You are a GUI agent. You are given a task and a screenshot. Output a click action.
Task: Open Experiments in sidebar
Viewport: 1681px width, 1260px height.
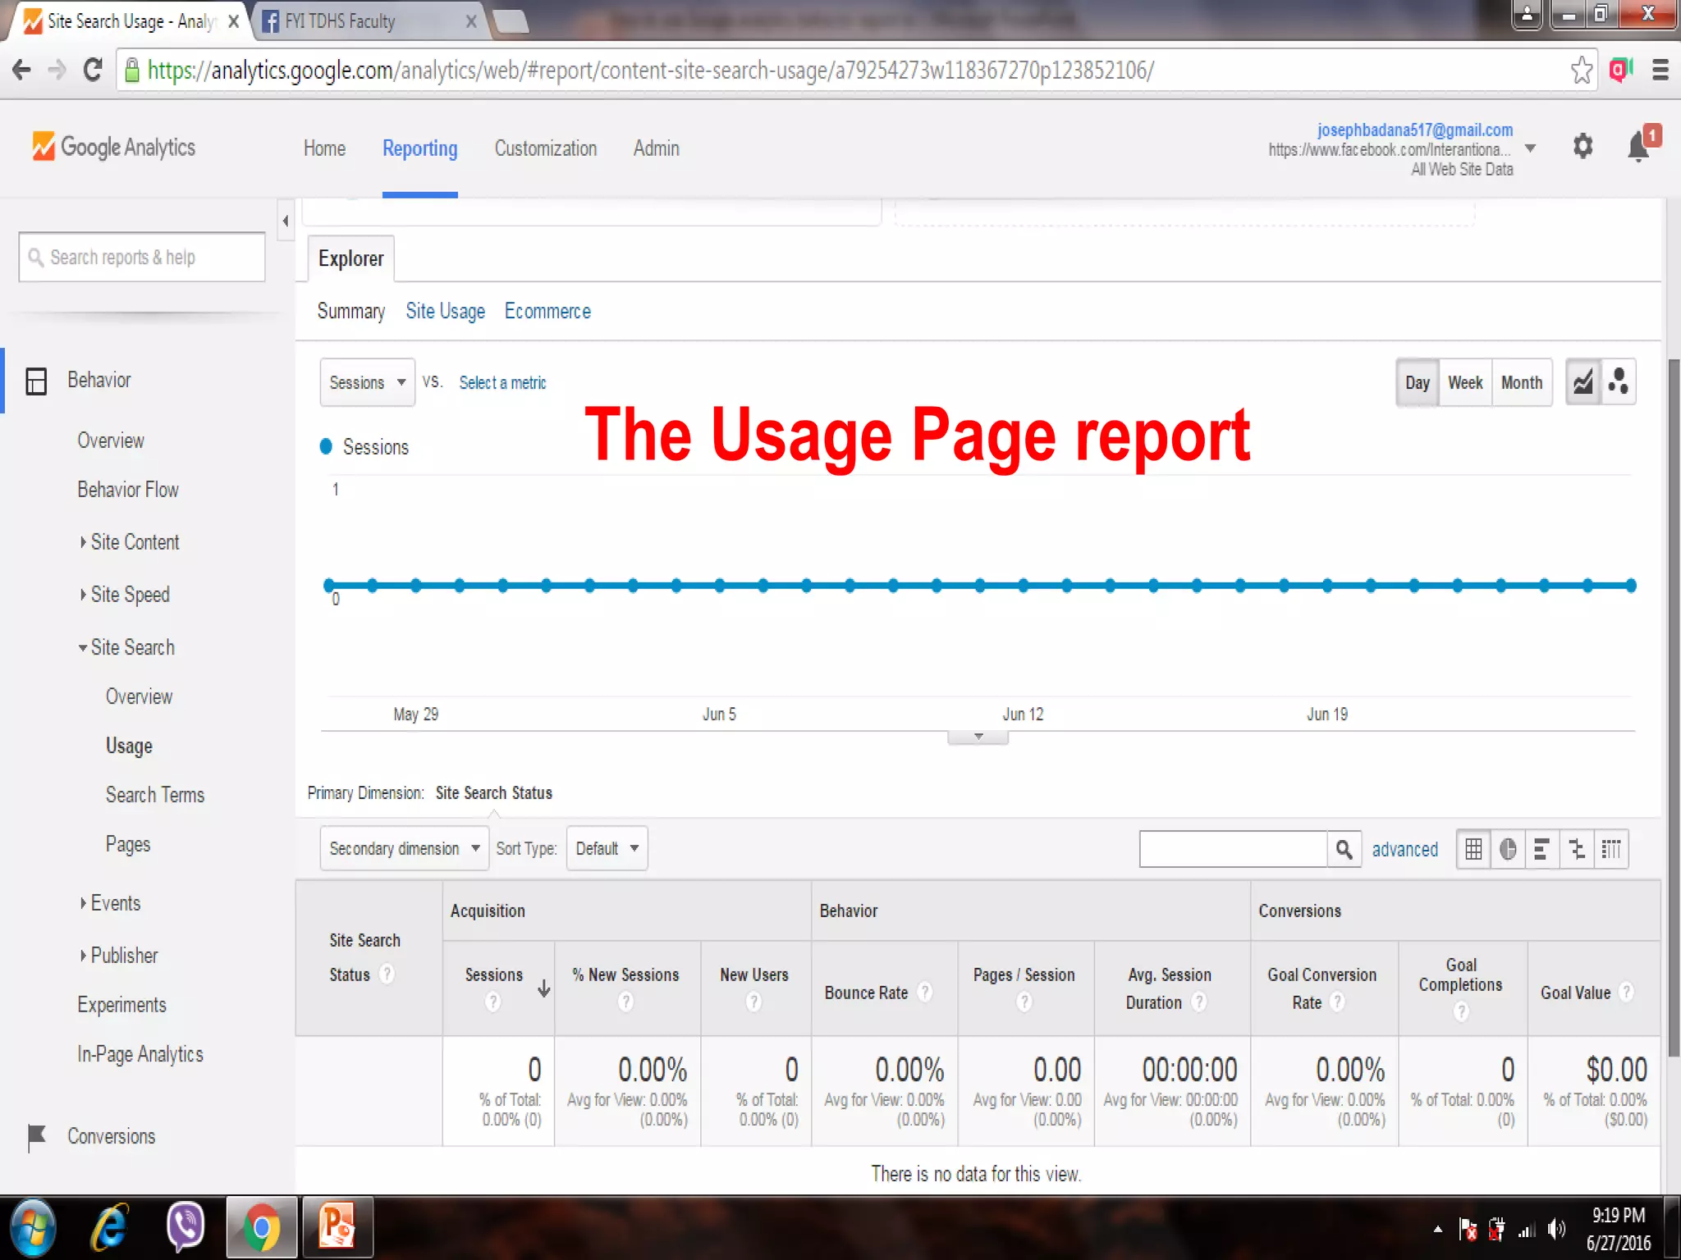pyautogui.click(x=121, y=1005)
